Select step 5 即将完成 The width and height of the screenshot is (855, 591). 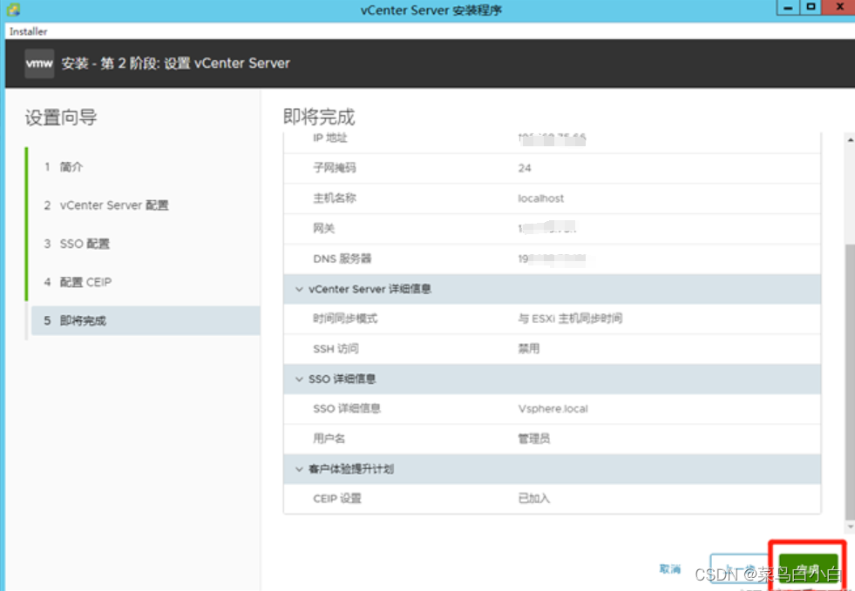[146, 320]
